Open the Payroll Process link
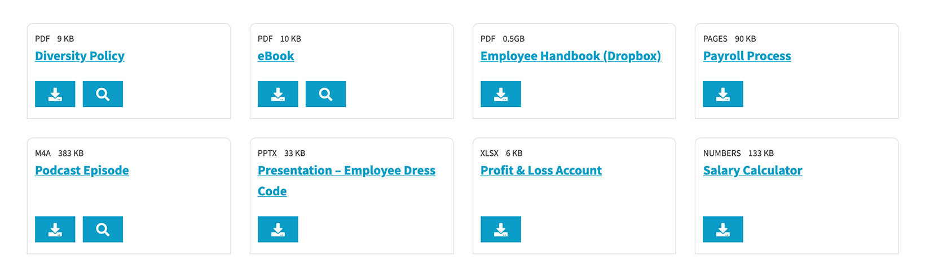This screenshot has width=925, height=278. pyautogui.click(x=747, y=56)
